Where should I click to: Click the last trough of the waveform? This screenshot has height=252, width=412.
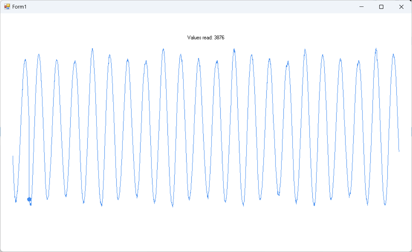click(385, 205)
